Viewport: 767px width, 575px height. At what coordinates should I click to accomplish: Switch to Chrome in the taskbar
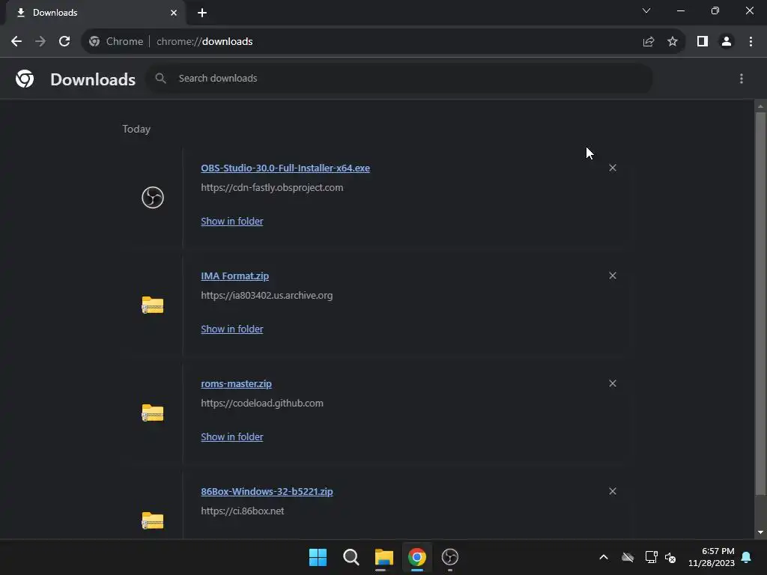(417, 557)
